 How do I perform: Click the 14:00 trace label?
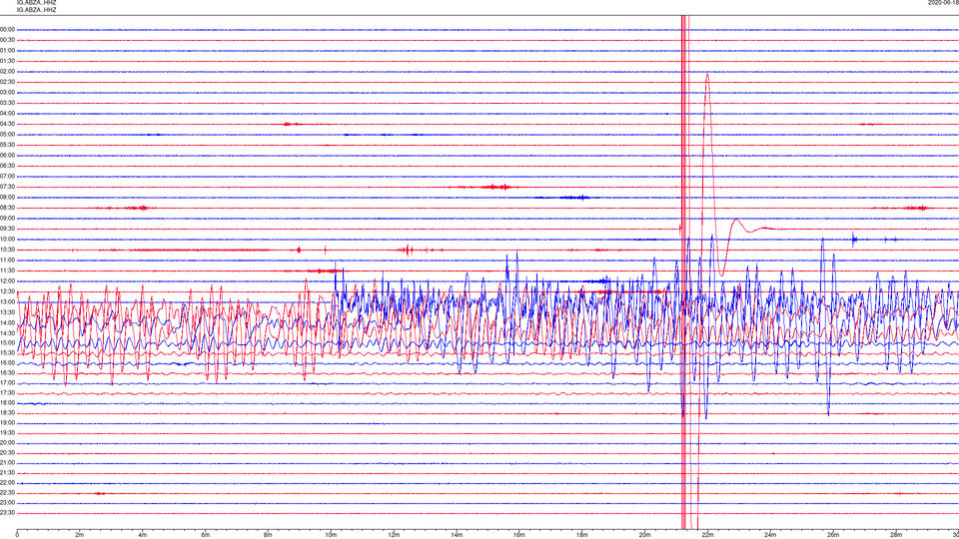pyautogui.click(x=7, y=322)
